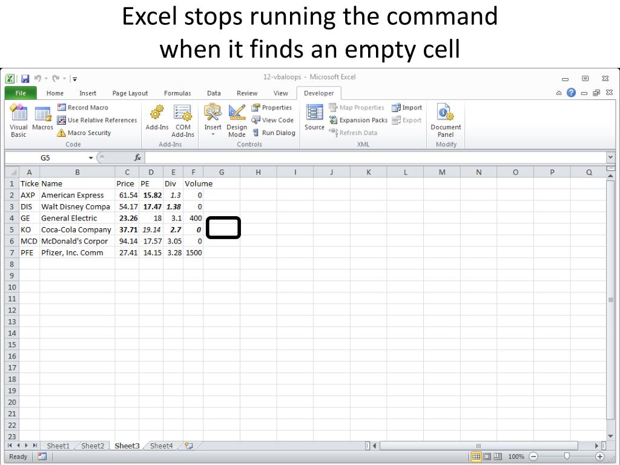Viewport: 620px width, 465px height.
Task: Switch to Sheet1
Action: [58, 446]
